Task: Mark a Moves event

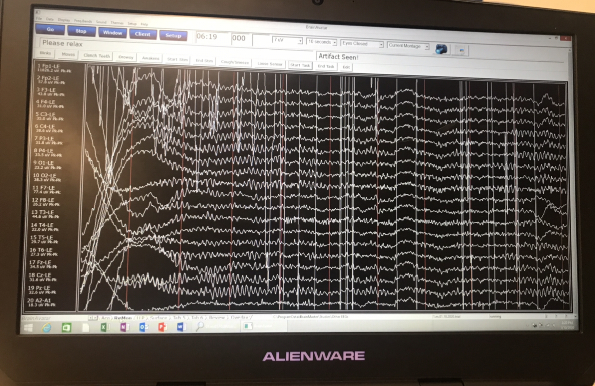Action: (x=68, y=54)
